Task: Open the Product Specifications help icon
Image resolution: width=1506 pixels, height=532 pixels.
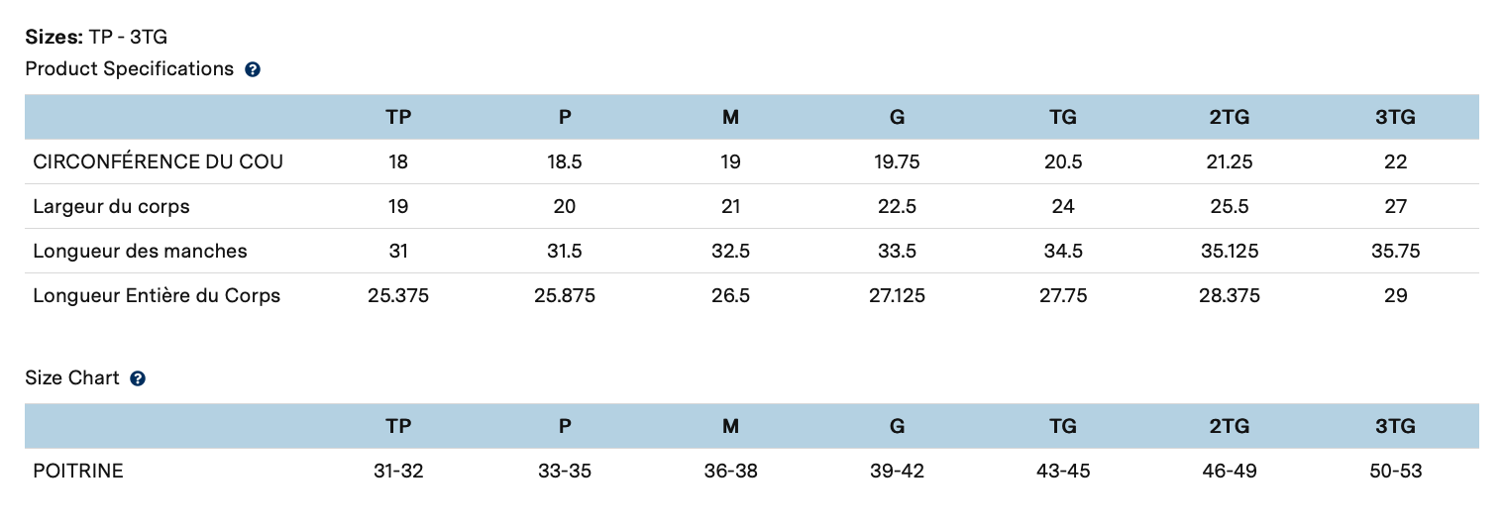Action: (x=253, y=69)
